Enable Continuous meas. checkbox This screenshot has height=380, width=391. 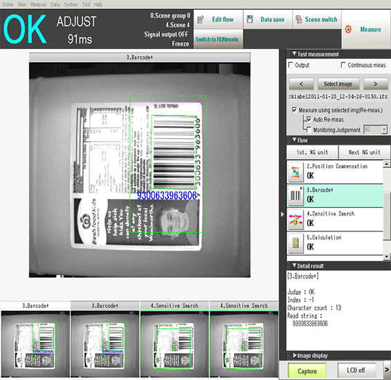click(x=343, y=65)
